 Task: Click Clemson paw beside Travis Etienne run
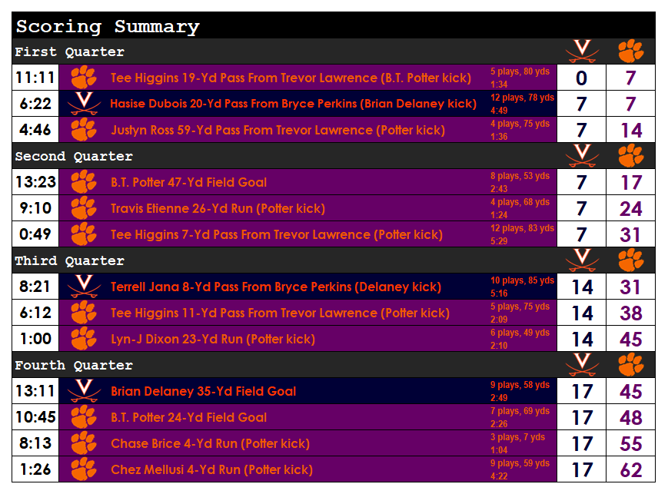(x=84, y=208)
